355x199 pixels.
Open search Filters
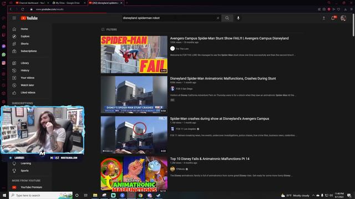tap(109, 29)
